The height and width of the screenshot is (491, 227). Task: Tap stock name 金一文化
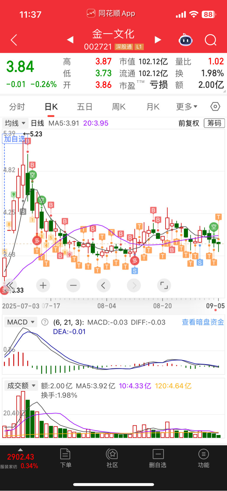[x=113, y=34]
